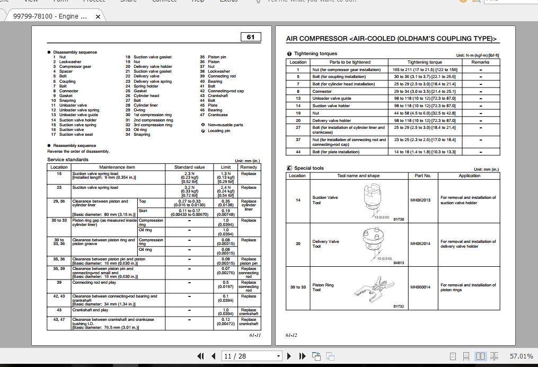The image size is (538, 367).
Task: Click the Previous View icon
Action: [316, 356]
